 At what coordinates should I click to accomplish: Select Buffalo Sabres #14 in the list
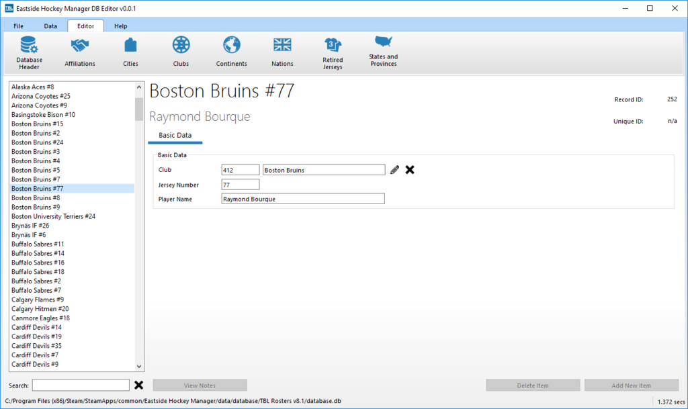(72, 253)
